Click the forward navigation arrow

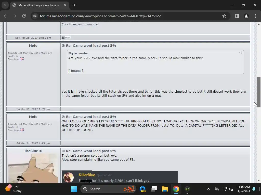pos(15,16)
